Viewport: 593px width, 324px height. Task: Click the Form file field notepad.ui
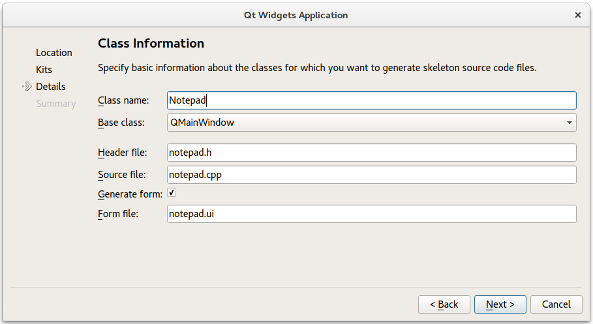371,214
